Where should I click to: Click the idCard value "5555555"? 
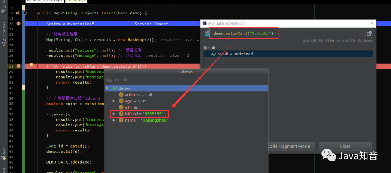pos(153,114)
